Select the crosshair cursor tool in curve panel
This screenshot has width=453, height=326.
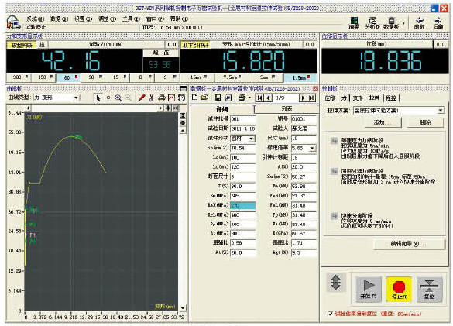[108, 98]
